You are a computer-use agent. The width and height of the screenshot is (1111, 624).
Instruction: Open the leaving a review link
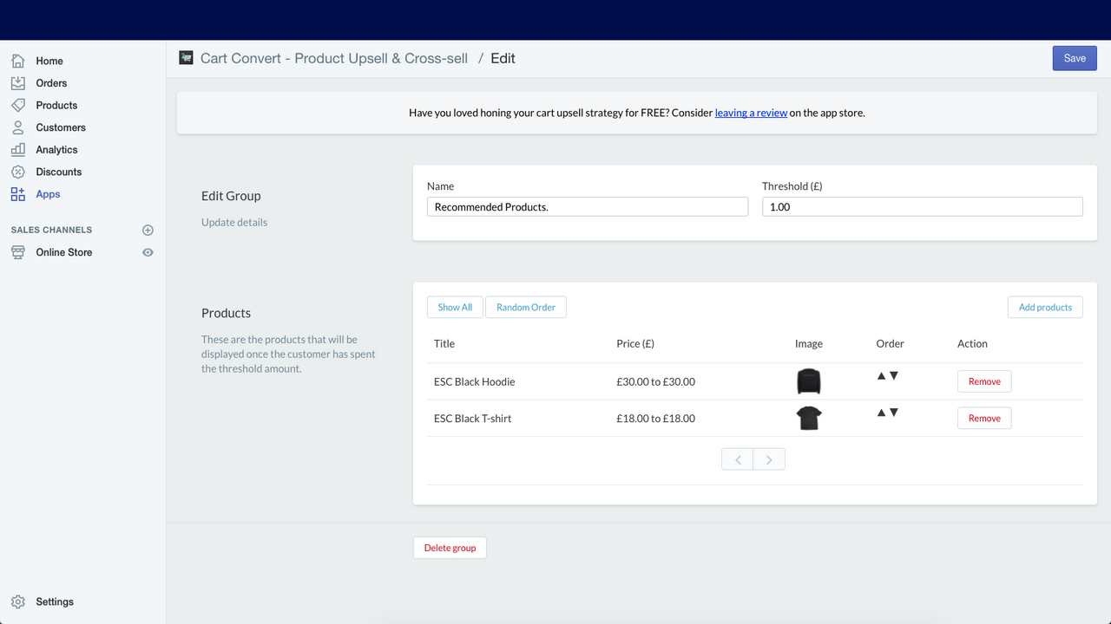click(750, 113)
